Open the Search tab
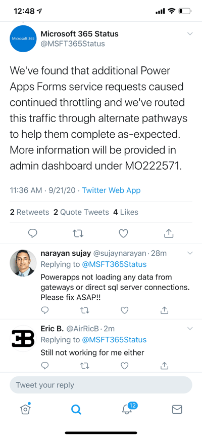 (x=76, y=409)
